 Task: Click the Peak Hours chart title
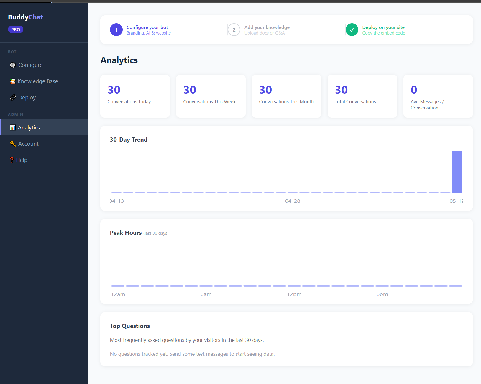[x=126, y=233]
